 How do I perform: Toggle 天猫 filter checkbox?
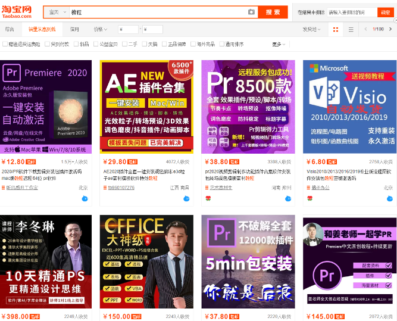pos(144,44)
